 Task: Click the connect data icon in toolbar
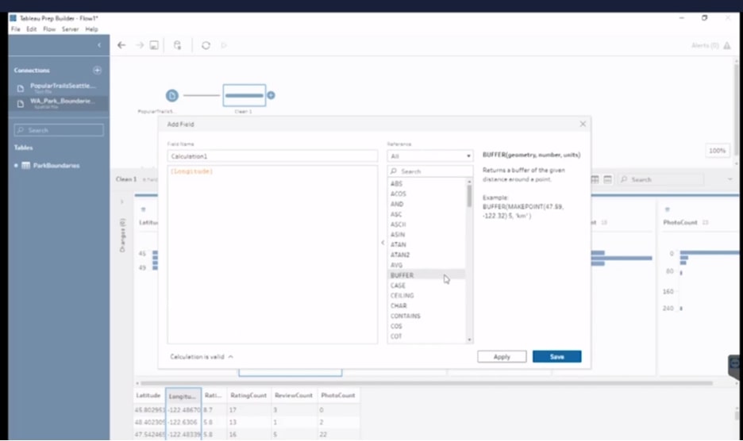[x=177, y=45]
